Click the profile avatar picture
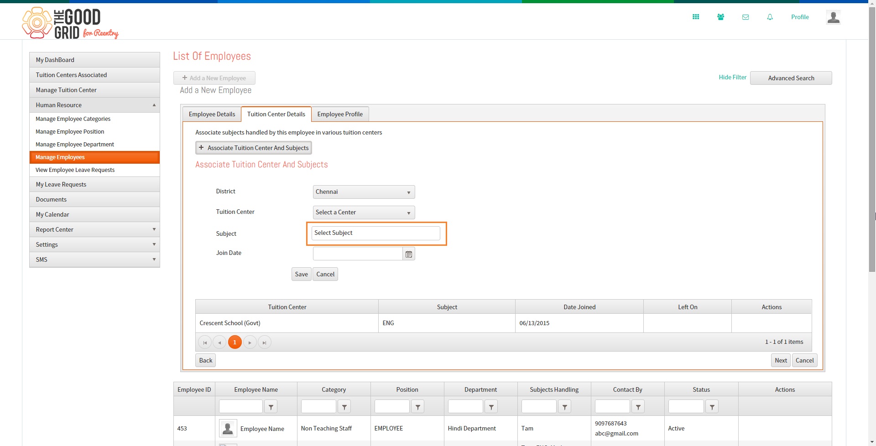The height and width of the screenshot is (446, 876). (834, 17)
